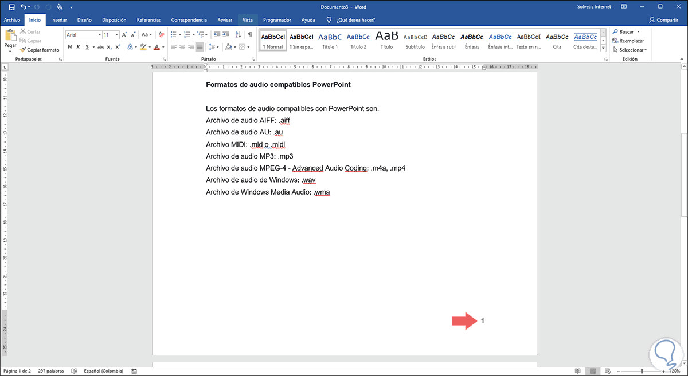Open borders dropdown arrow
The width and height of the screenshot is (688, 376).
coord(248,47)
